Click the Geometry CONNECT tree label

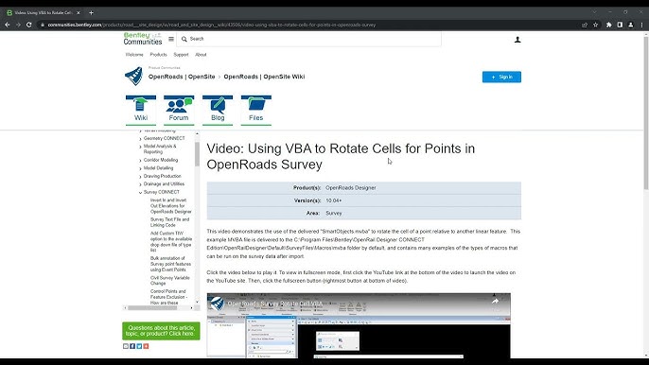(x=164, y=138)
